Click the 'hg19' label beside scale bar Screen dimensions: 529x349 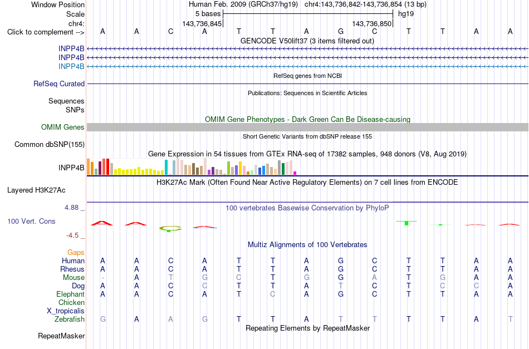click(406, 14)
